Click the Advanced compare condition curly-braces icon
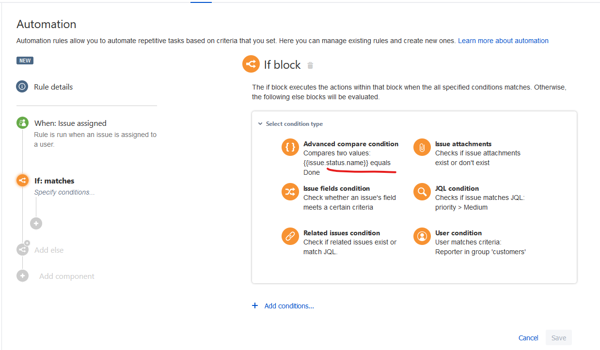Screen dimensions: 600x350 click(290, 148)
